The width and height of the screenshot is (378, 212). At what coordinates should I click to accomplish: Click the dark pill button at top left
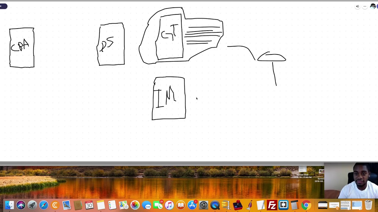(x=4, y=6)
